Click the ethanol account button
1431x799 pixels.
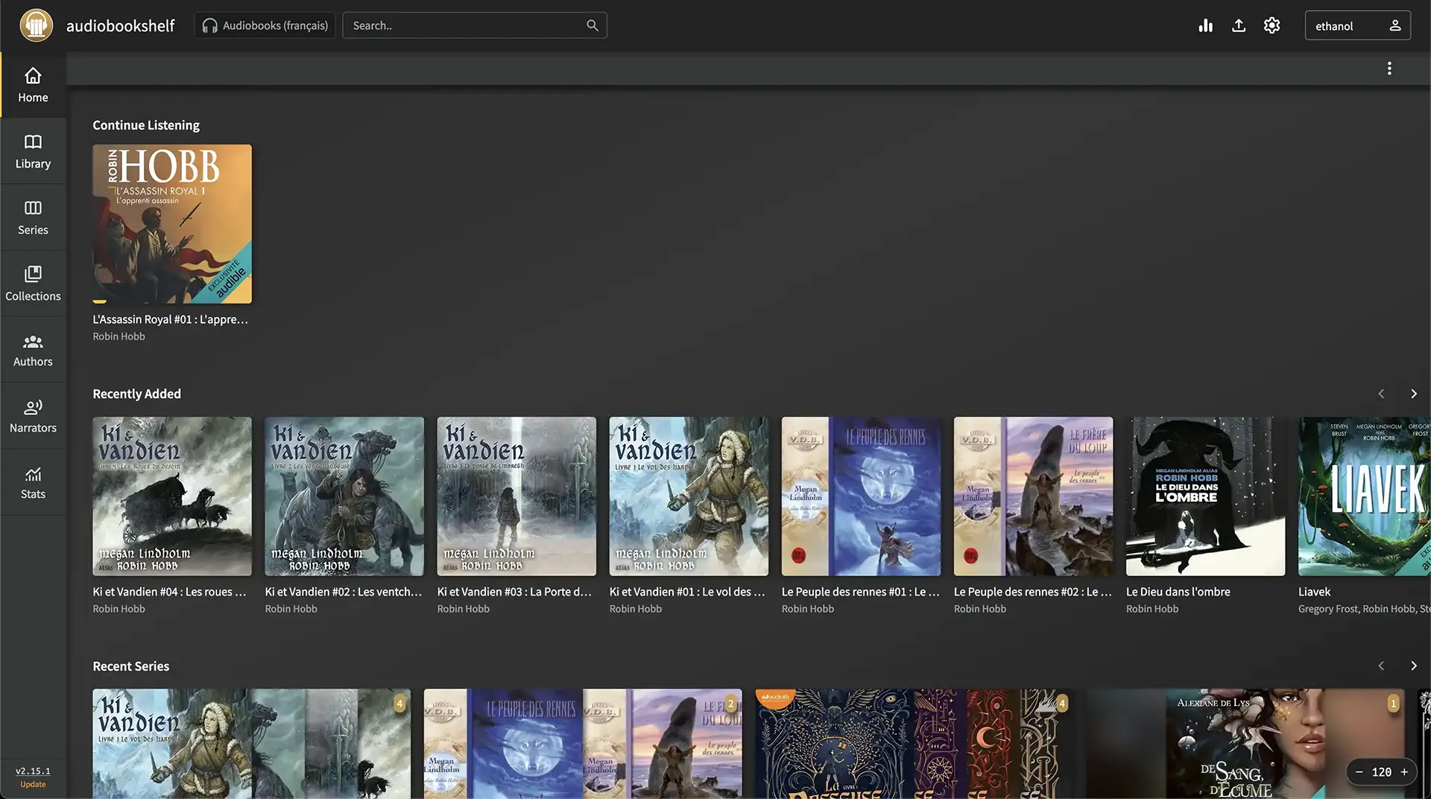point(1357,25)
